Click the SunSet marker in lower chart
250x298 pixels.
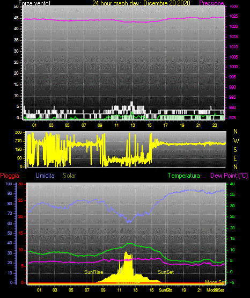coord(166,272)
